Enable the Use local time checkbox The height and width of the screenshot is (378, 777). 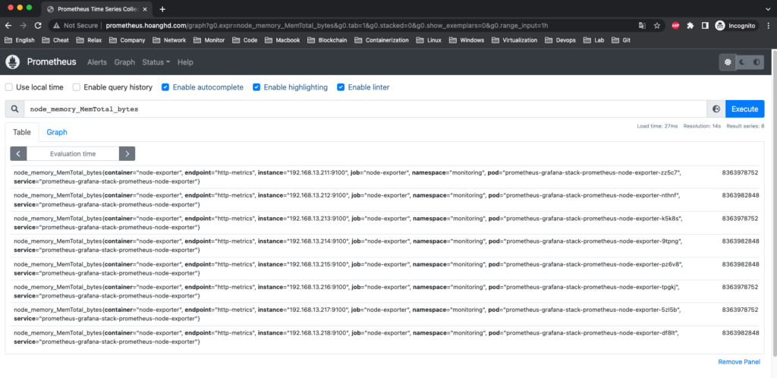(9, 87)
